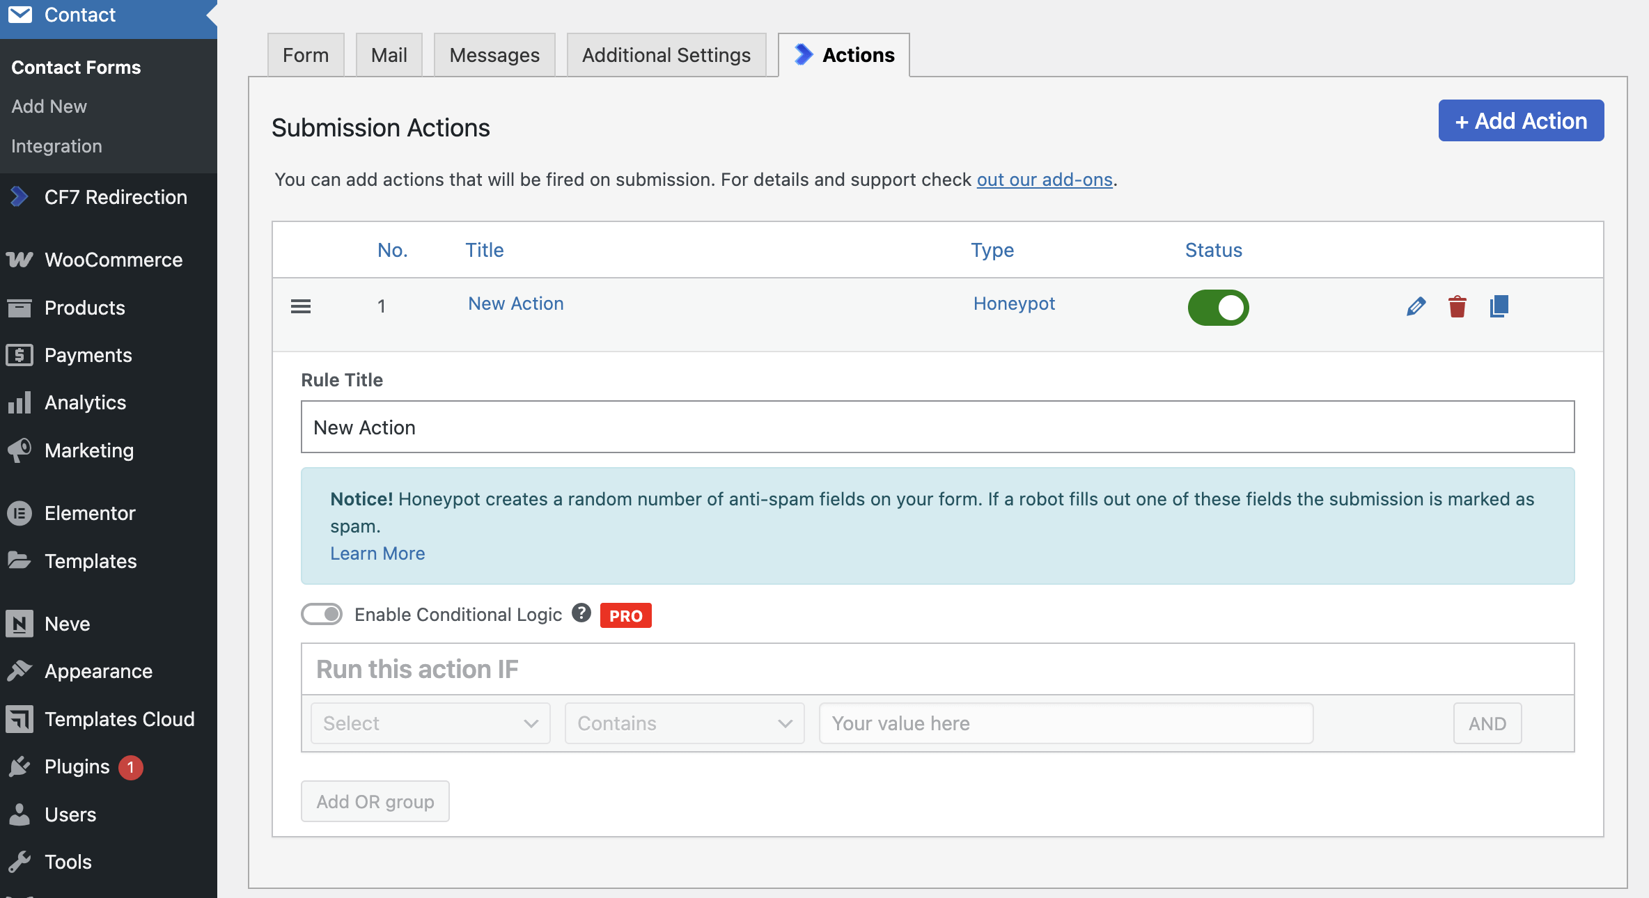This screenshot has height=898, width=1649.
Task: Disable the Honeypot action status toggle
Action: 1218,308
